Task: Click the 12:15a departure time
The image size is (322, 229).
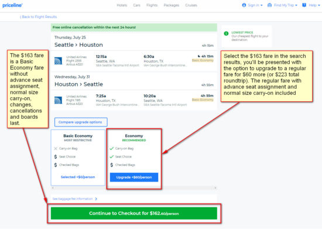Action: click(101, 56)
